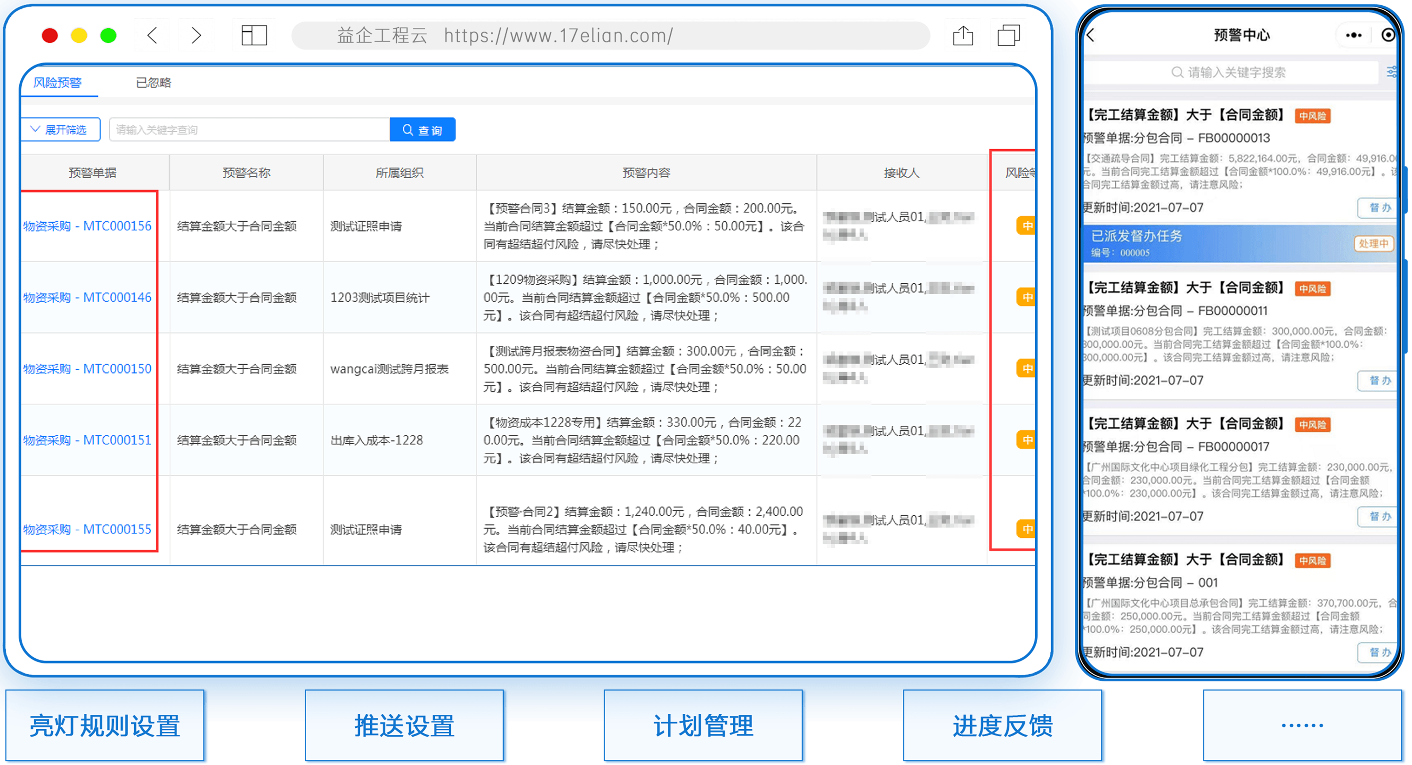Expand the 展开筛选 filter panel
Image resolution: width=1412 pixels, height=765 pixels.
(60, 130)
